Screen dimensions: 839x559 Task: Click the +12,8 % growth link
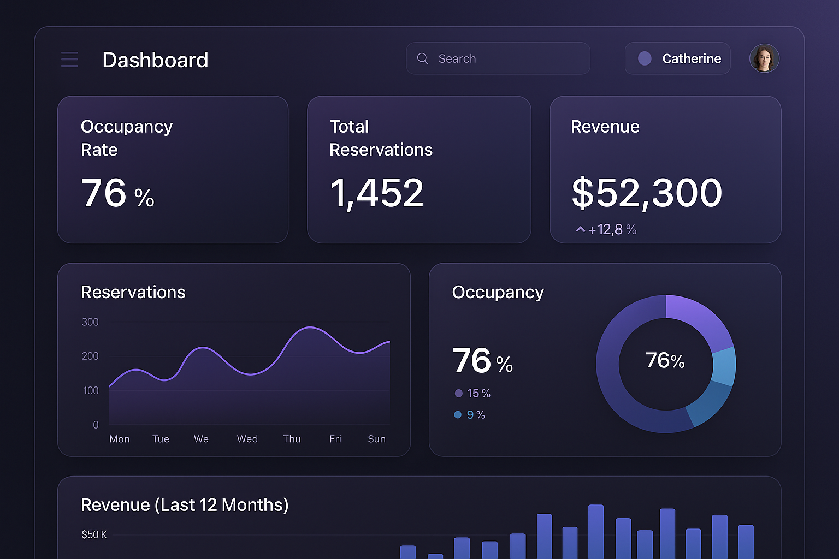tap(612, 229)
